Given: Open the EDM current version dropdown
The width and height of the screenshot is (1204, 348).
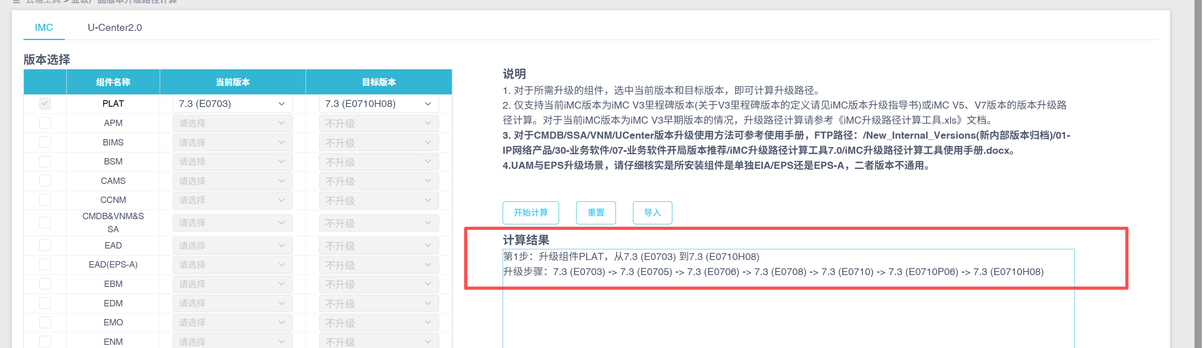Looking at the screenshot, I should [232, 304].
